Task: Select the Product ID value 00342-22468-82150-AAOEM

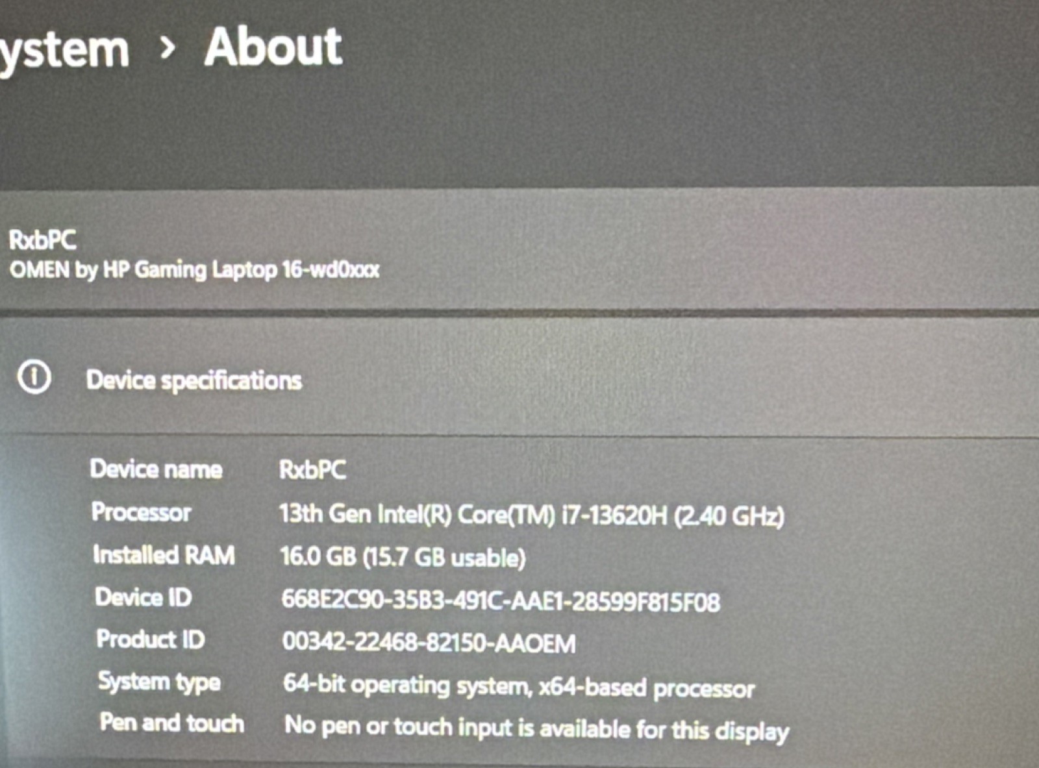Action: [429, 643]
